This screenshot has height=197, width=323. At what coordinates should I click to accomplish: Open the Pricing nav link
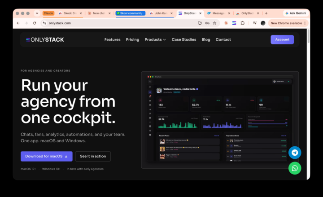[x=132, y=39]
